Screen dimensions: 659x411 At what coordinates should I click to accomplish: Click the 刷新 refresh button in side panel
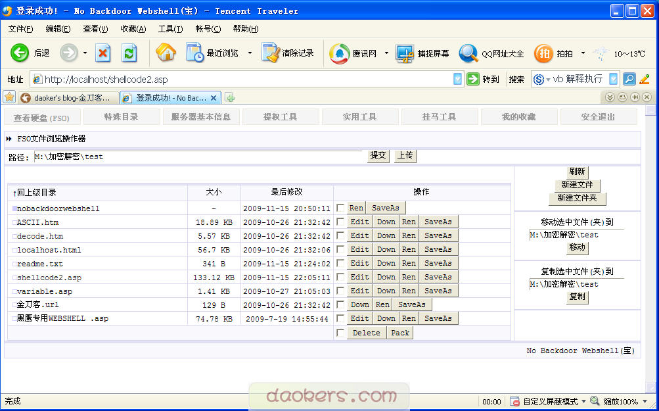click(x=578, y=172)
